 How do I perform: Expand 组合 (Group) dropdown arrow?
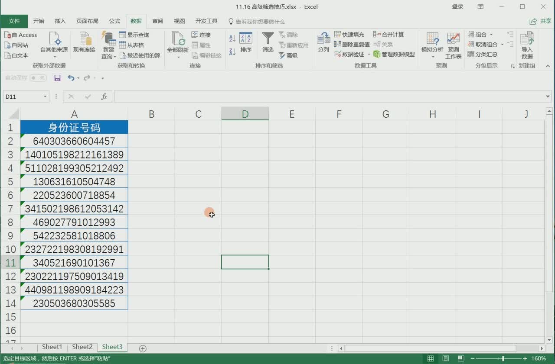tap(491, 35)
